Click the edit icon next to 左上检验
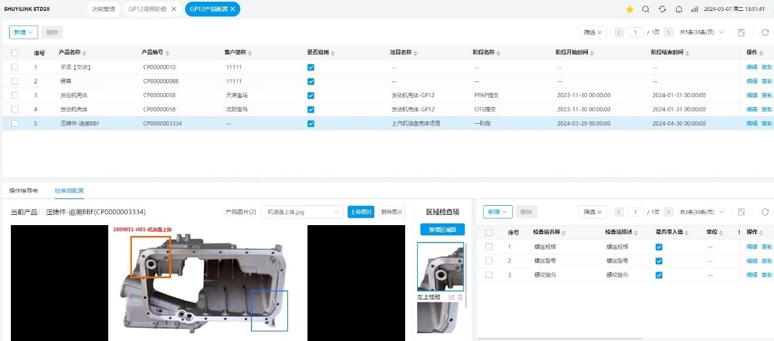 [x=452, y=297]
